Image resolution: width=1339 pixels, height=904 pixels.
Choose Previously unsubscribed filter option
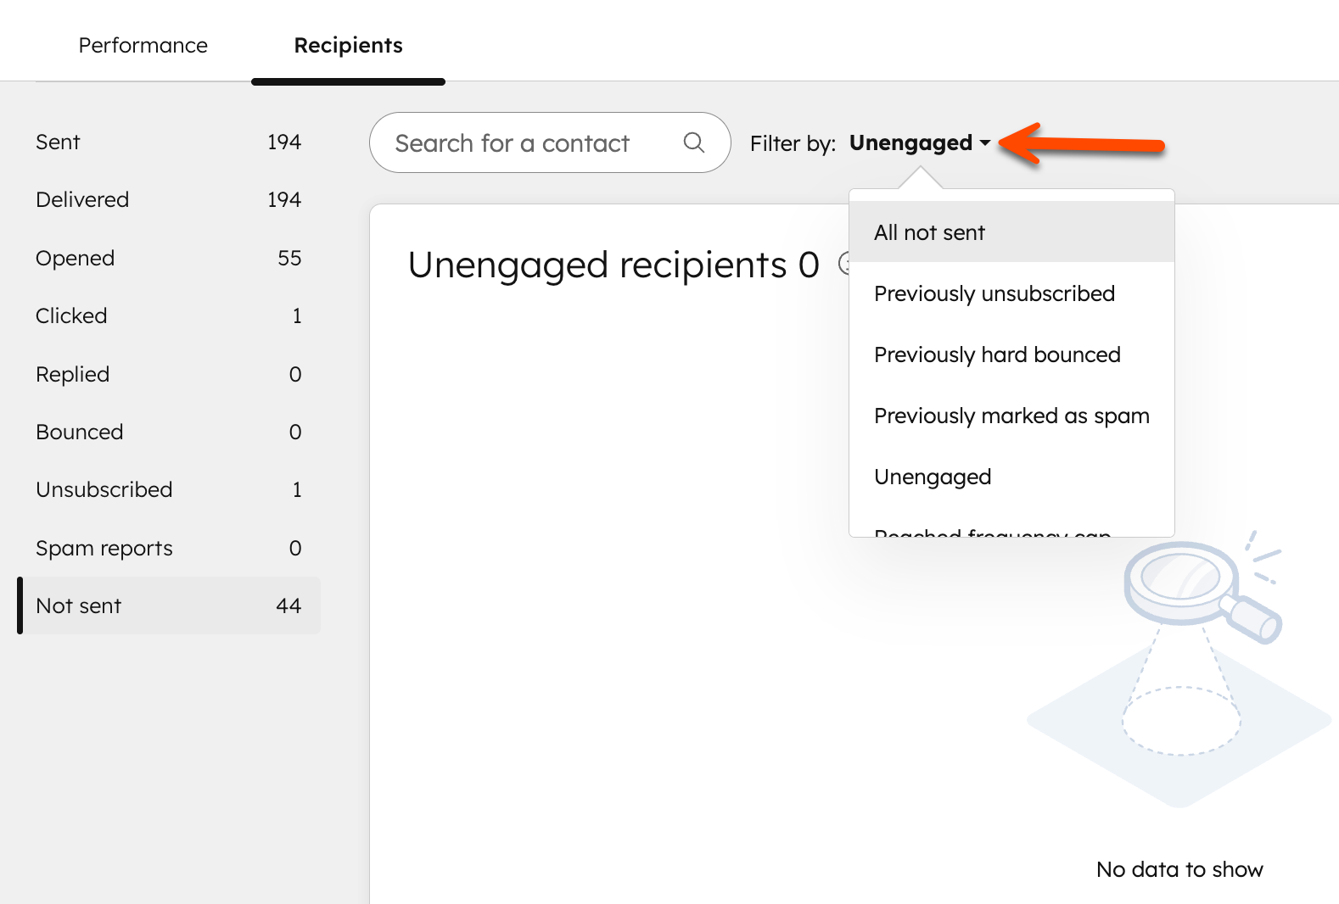coord(994,293)
